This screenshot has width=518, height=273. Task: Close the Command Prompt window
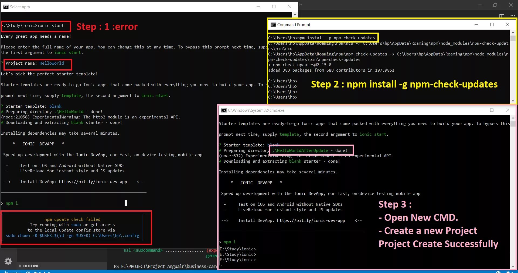(508, 24)
